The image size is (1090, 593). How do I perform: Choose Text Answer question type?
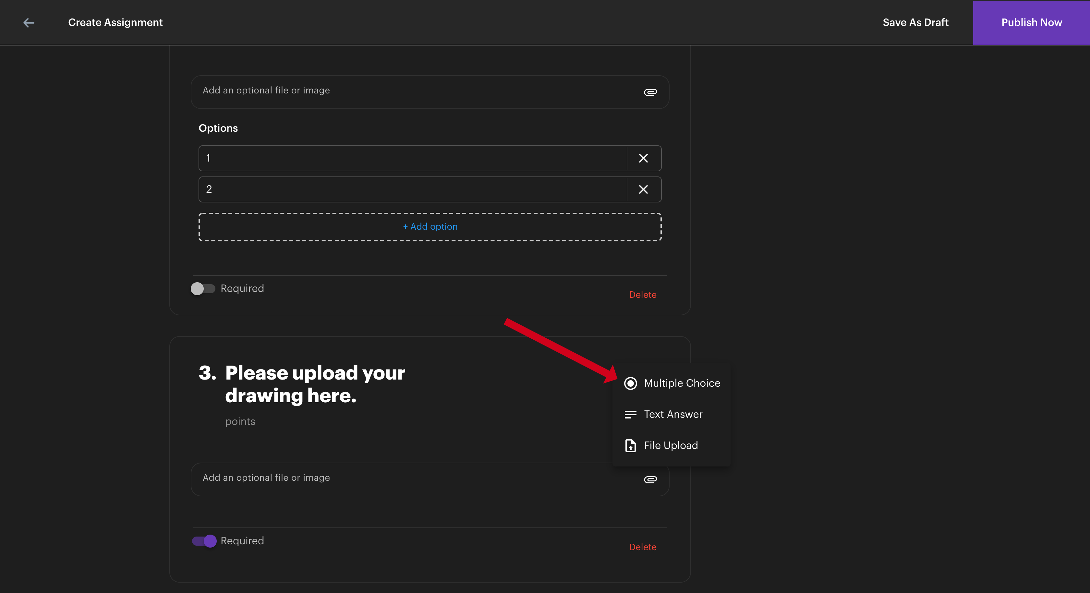pyautogui.click(x=673, y=414)
